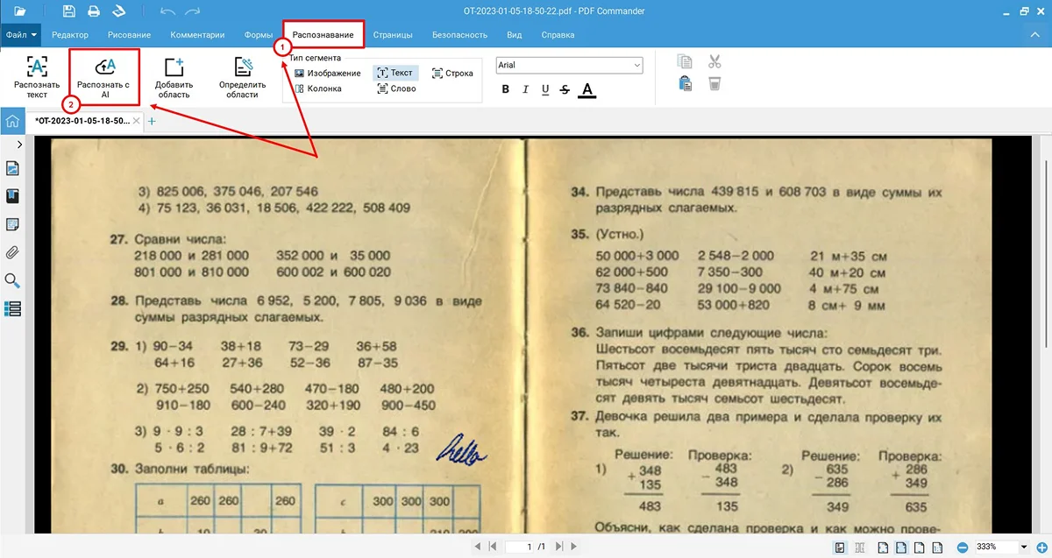Open the Arial font dropdown

click(x=569, y=66)
